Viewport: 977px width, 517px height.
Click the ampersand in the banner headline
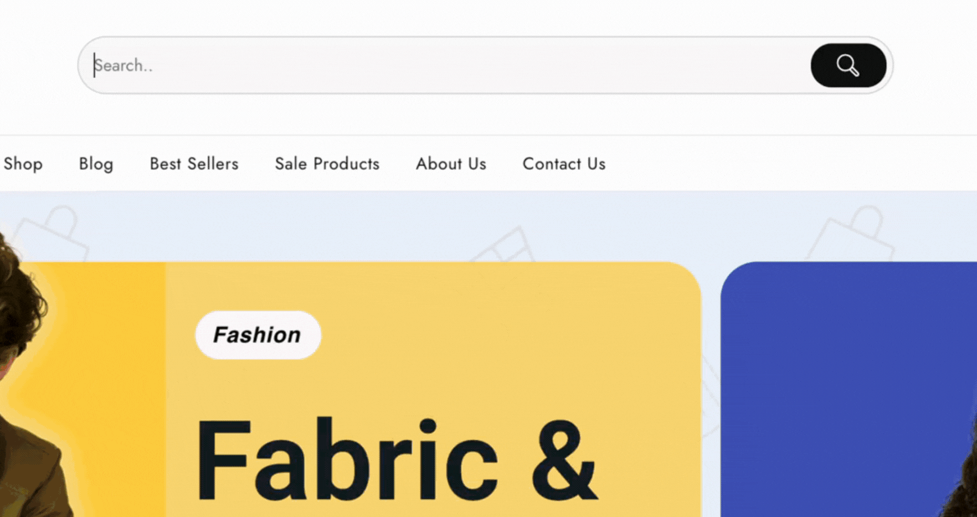pyautogui.click(x=564, y=460)
